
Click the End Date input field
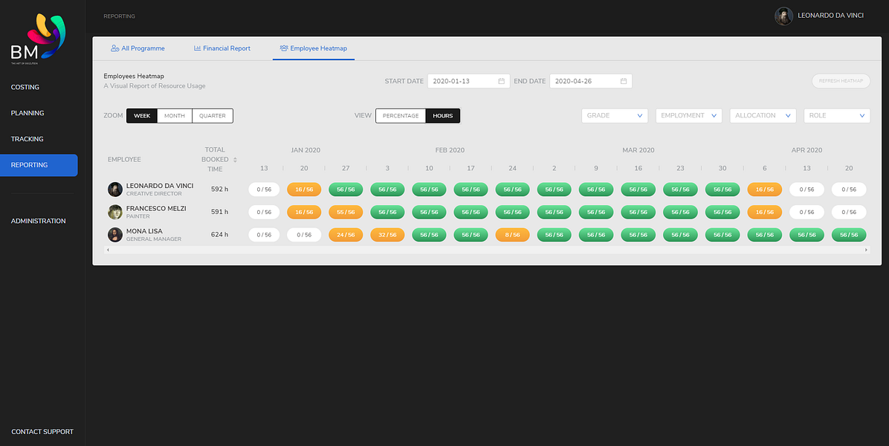coord(591,81)
